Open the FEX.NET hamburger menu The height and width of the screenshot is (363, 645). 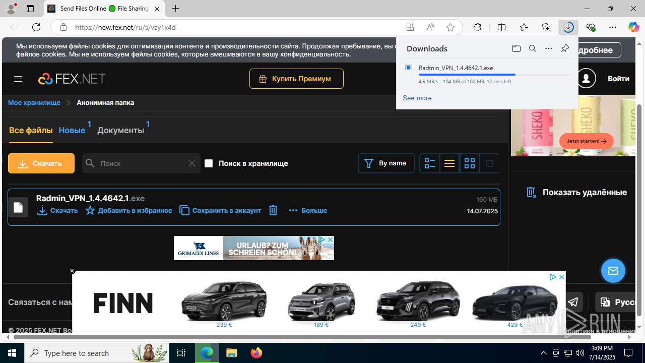[x=18, y=79]
